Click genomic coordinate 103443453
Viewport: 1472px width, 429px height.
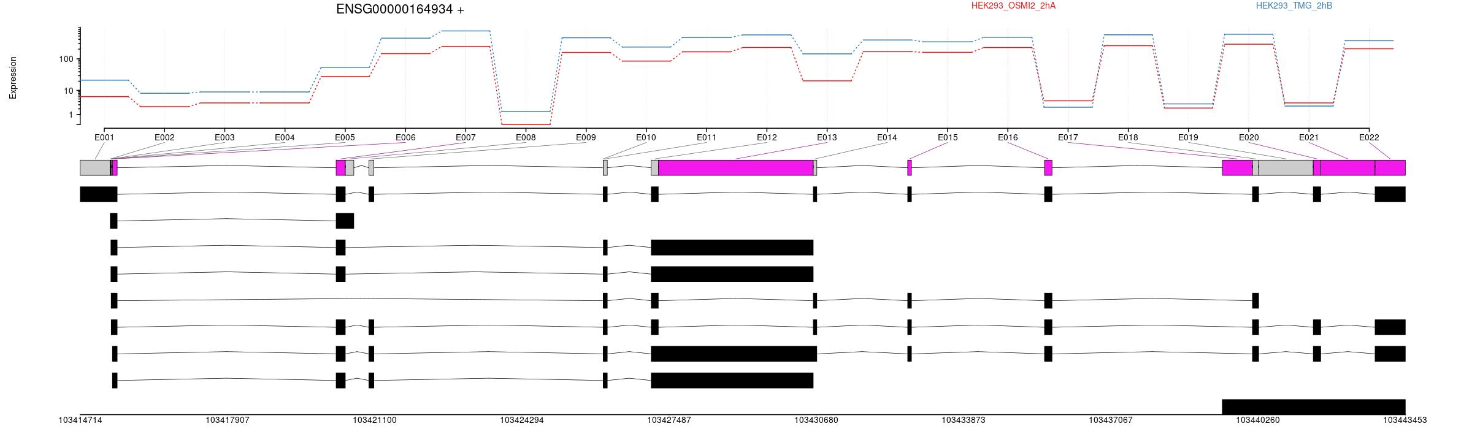(x=1405, y=420)
